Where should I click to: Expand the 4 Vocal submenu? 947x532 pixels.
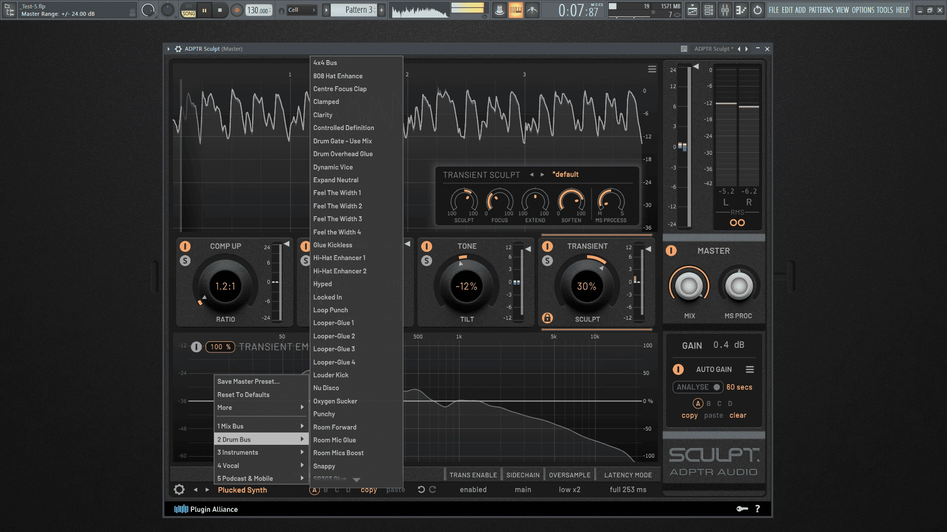tap(261, 465)
